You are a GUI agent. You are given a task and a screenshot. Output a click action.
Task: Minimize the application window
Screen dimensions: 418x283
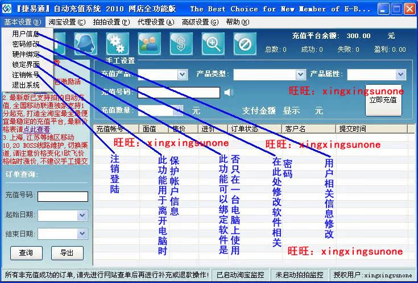tap(383, 9)
